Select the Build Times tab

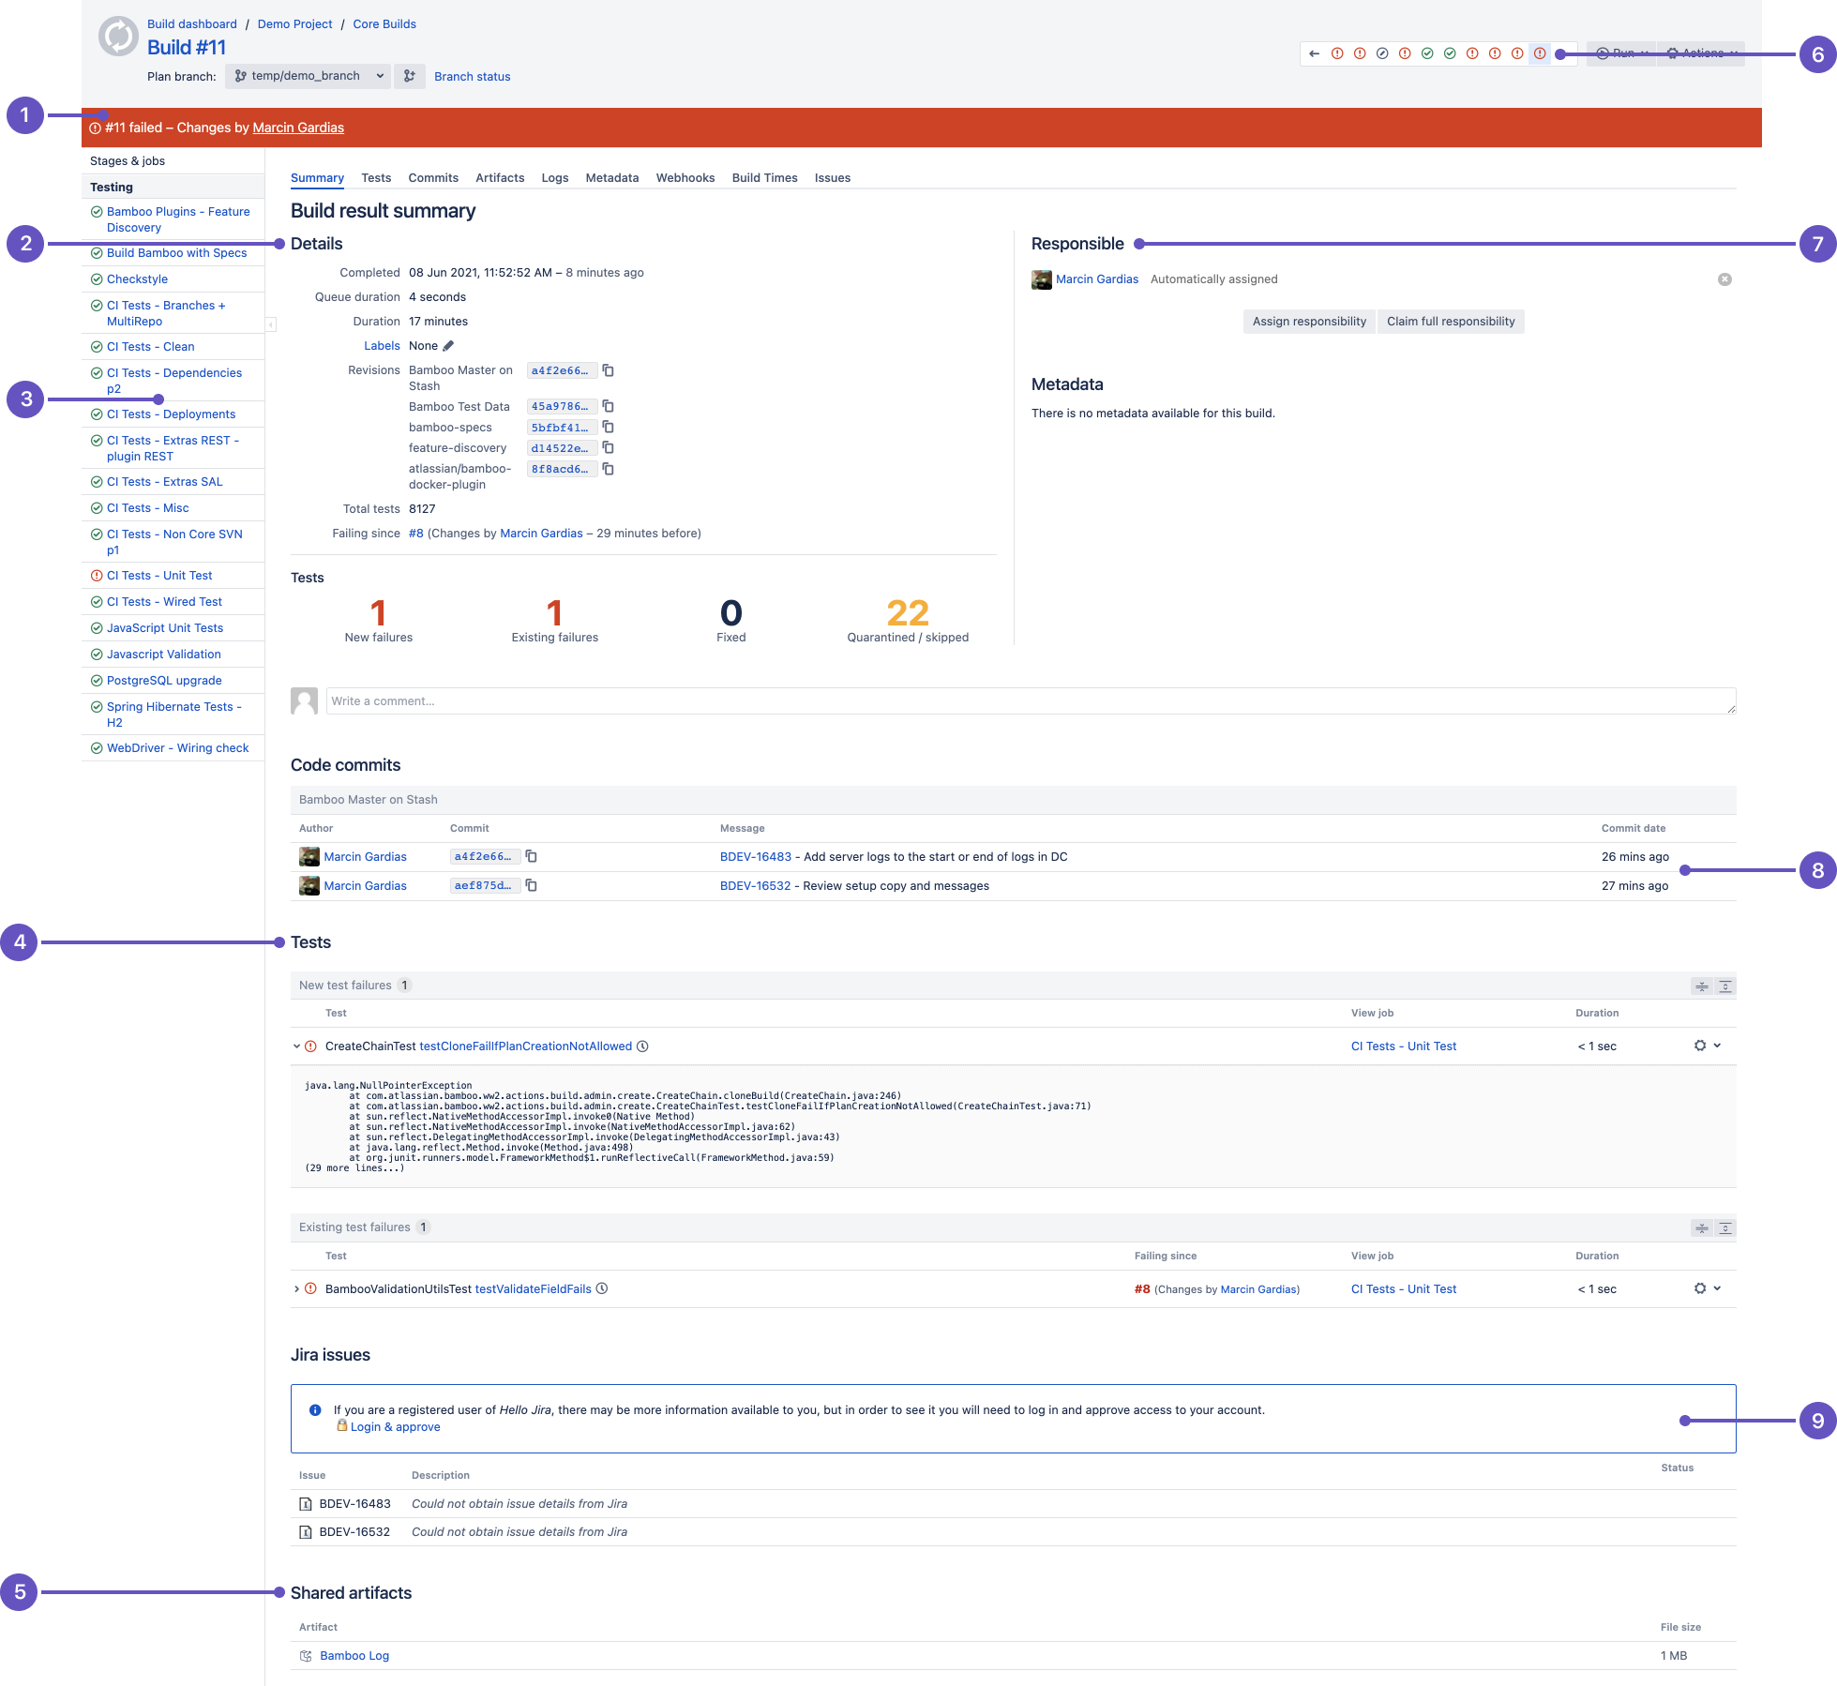pos(765,178)
